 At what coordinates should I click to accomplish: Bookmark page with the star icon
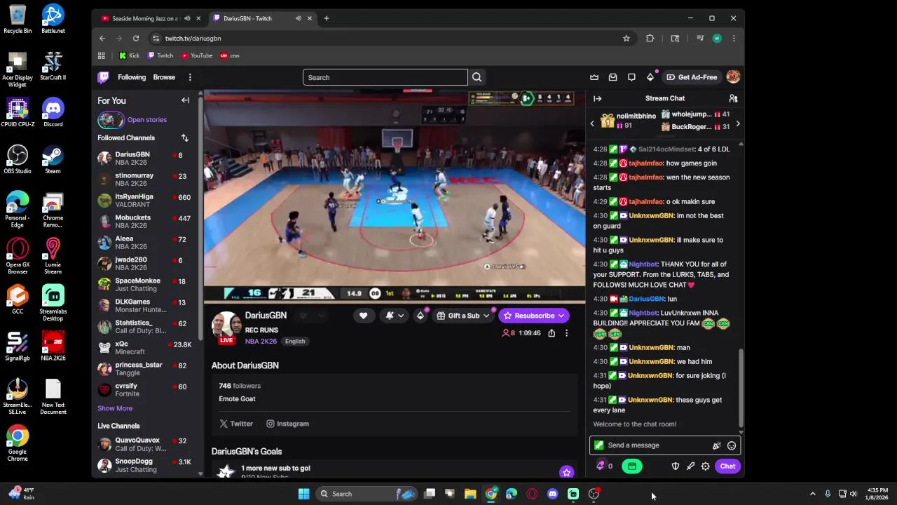point(626,39)
